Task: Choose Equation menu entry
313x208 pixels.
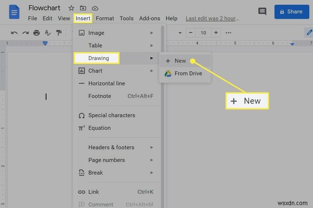Action: [117, 128]
